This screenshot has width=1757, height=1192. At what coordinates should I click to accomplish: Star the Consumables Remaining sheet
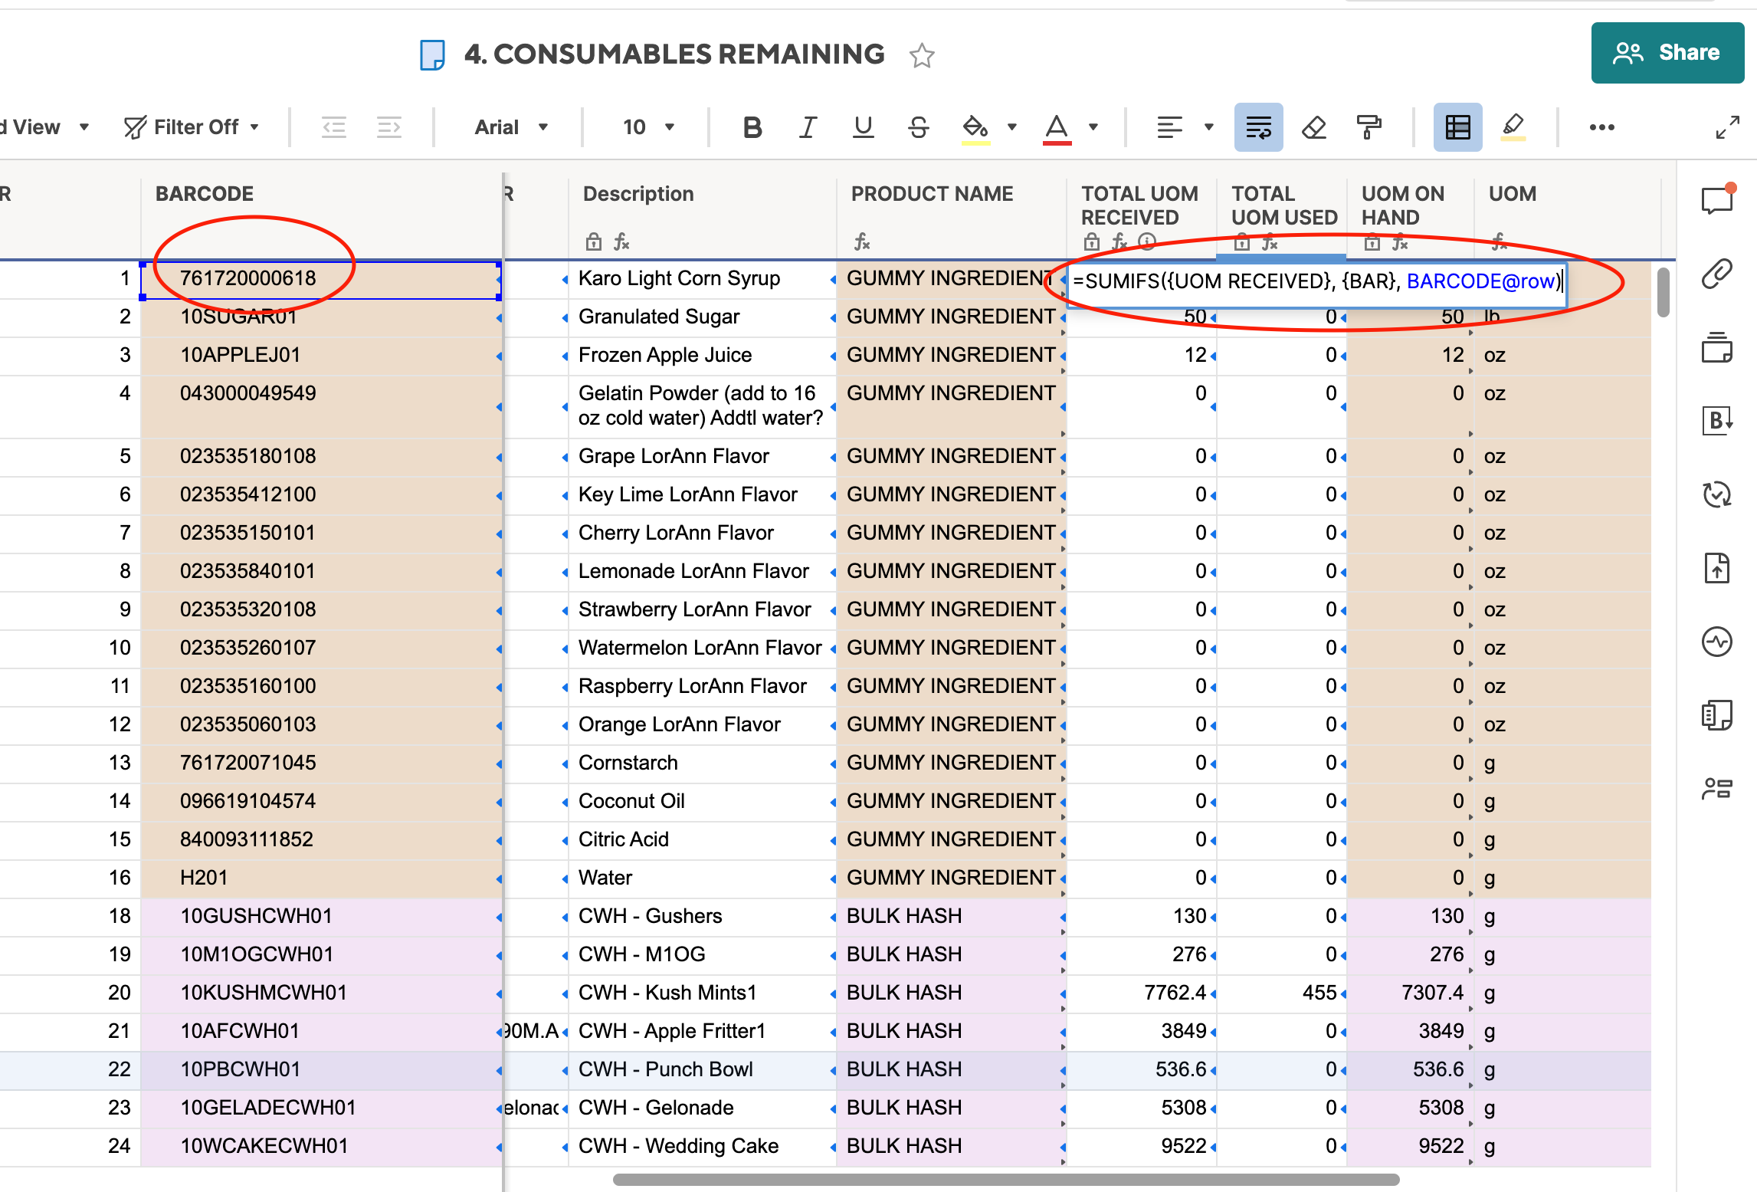point(922,55)
